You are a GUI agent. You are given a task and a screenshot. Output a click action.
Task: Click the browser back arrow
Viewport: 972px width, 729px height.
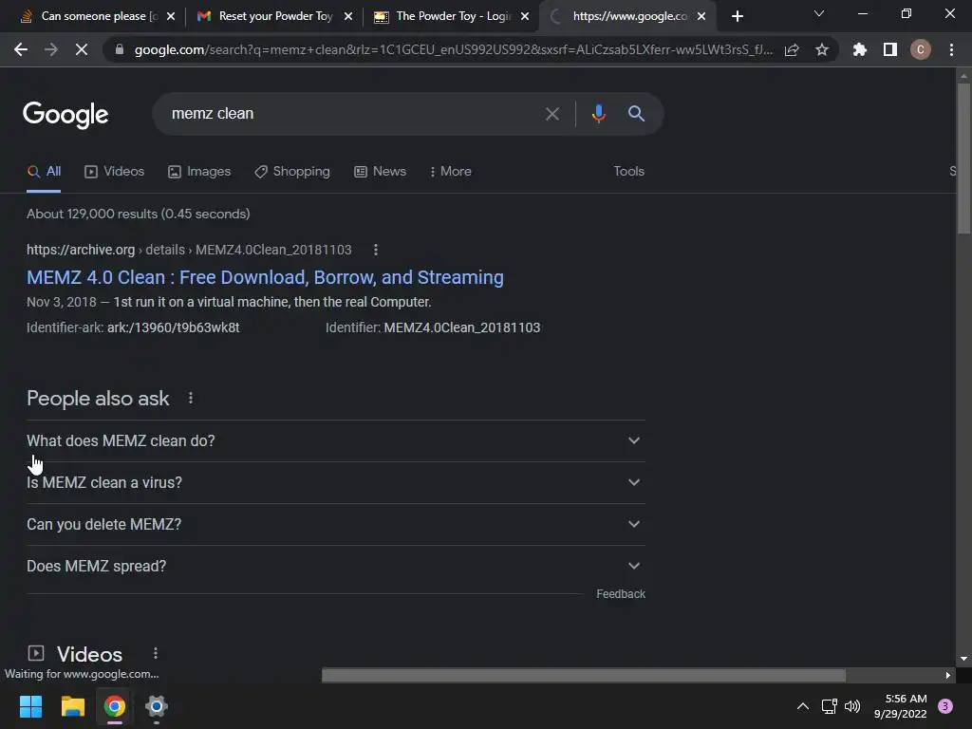[21, 49]
